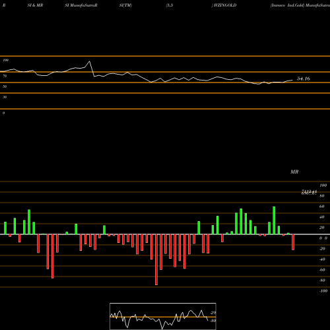Viewport: 330px width, 330px height.
Task: Click the MR axis label -60
Action: 322,270
